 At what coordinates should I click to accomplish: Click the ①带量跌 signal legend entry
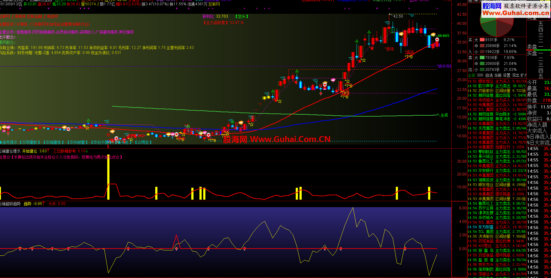point(29,142)
